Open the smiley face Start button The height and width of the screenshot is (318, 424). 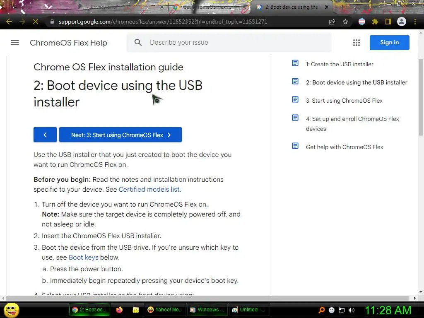12,310
